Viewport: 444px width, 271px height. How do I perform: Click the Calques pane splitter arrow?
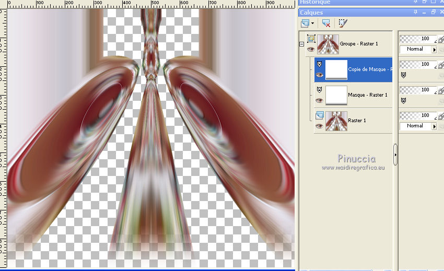pyautogui.click(x=395, y=155)
